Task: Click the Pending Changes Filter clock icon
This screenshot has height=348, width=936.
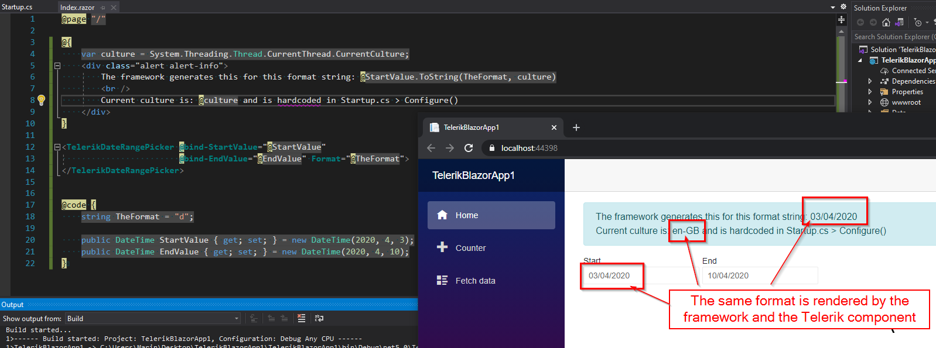Action: coord(918,22)
